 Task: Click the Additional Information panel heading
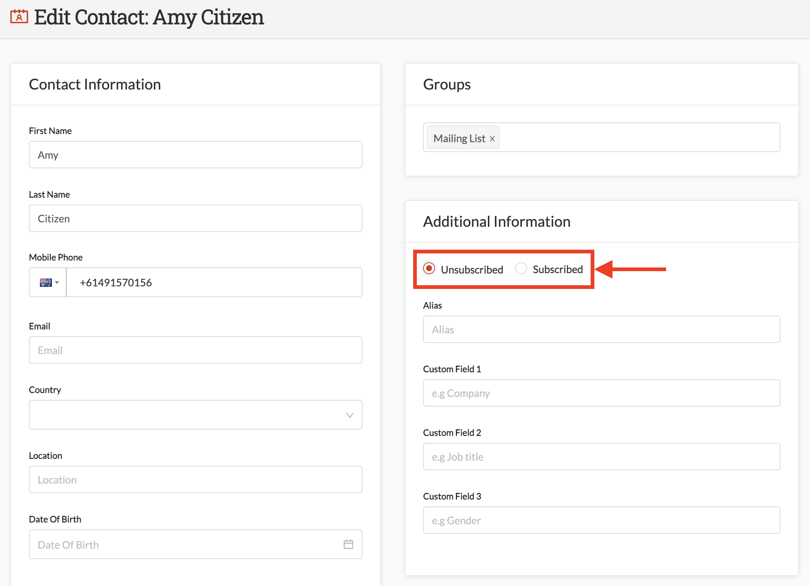[497, 222]
